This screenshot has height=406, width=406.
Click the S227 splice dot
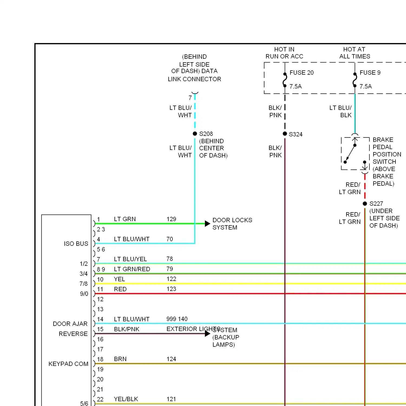click(x=365, y=204)
